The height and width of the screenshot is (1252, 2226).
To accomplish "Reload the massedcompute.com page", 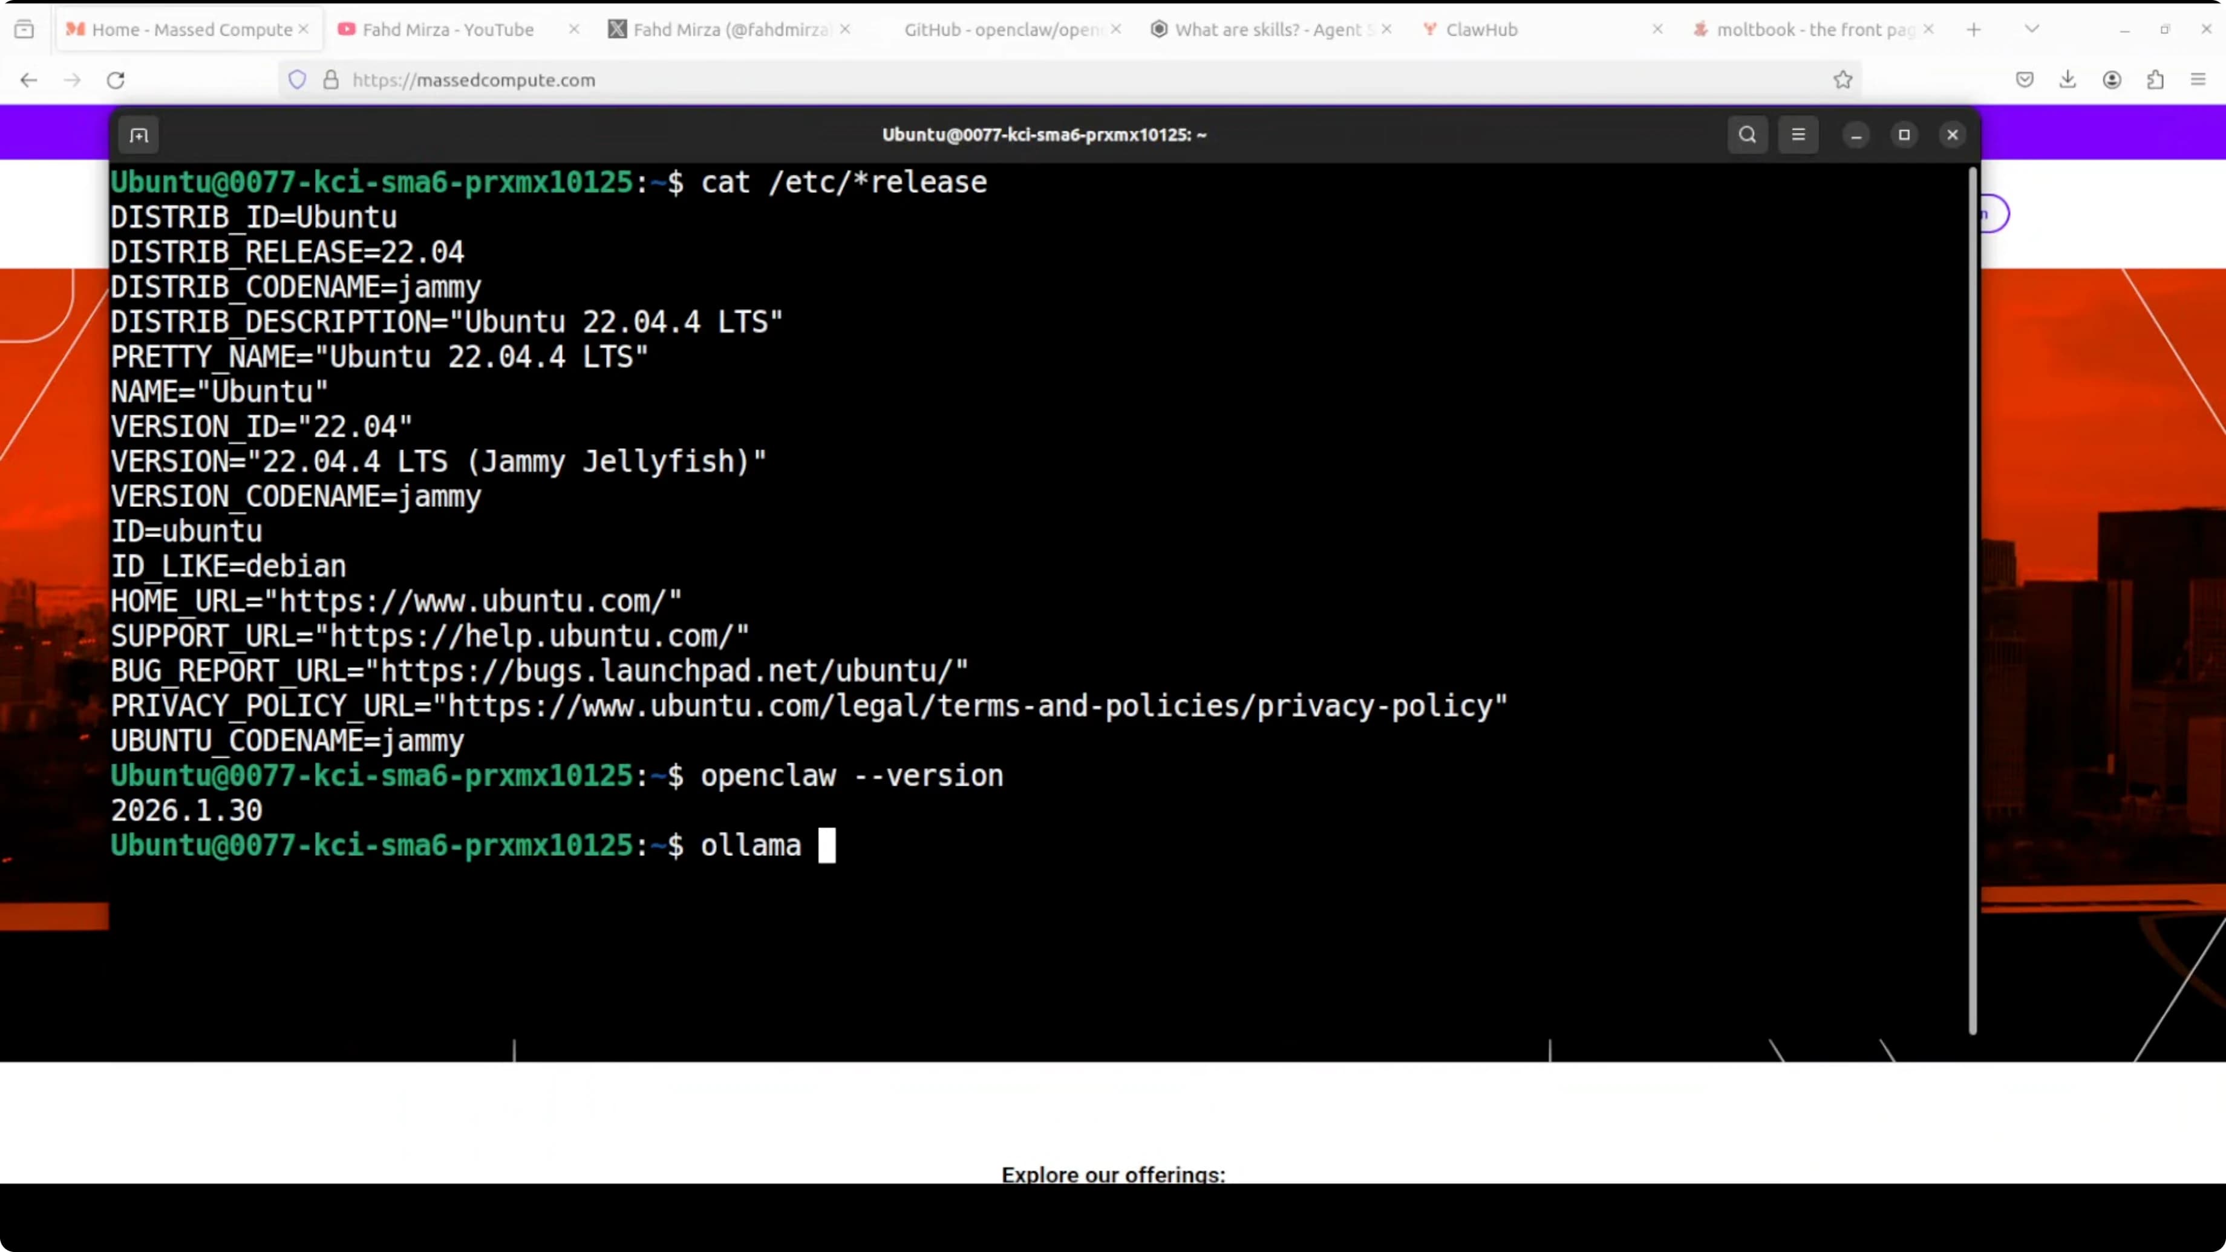I will (115, 79).
